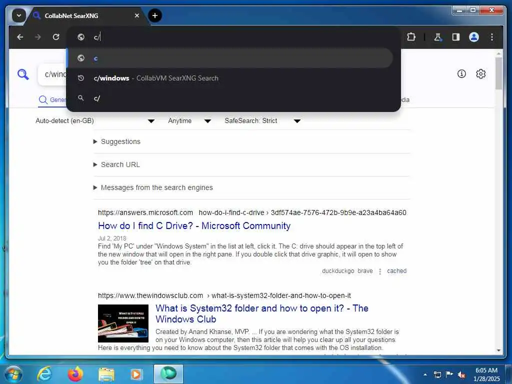Select the 'c/' search suggestion
Image resolution: width=512 pixels, height=384 pixels.
click(229, 98)
